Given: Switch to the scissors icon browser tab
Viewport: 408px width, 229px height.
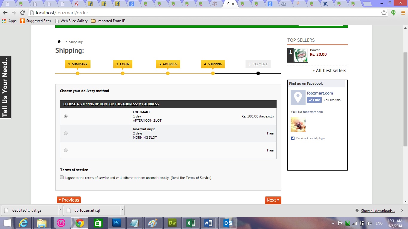Looking at the screenshot, I should (325, 4).
